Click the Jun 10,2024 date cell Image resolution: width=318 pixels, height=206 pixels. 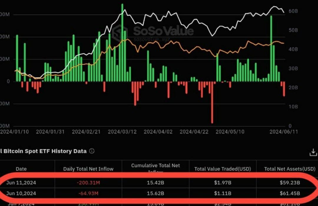click(21, 193)
